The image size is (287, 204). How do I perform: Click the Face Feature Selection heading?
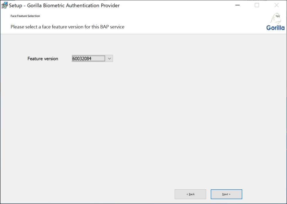pos(25,16)
